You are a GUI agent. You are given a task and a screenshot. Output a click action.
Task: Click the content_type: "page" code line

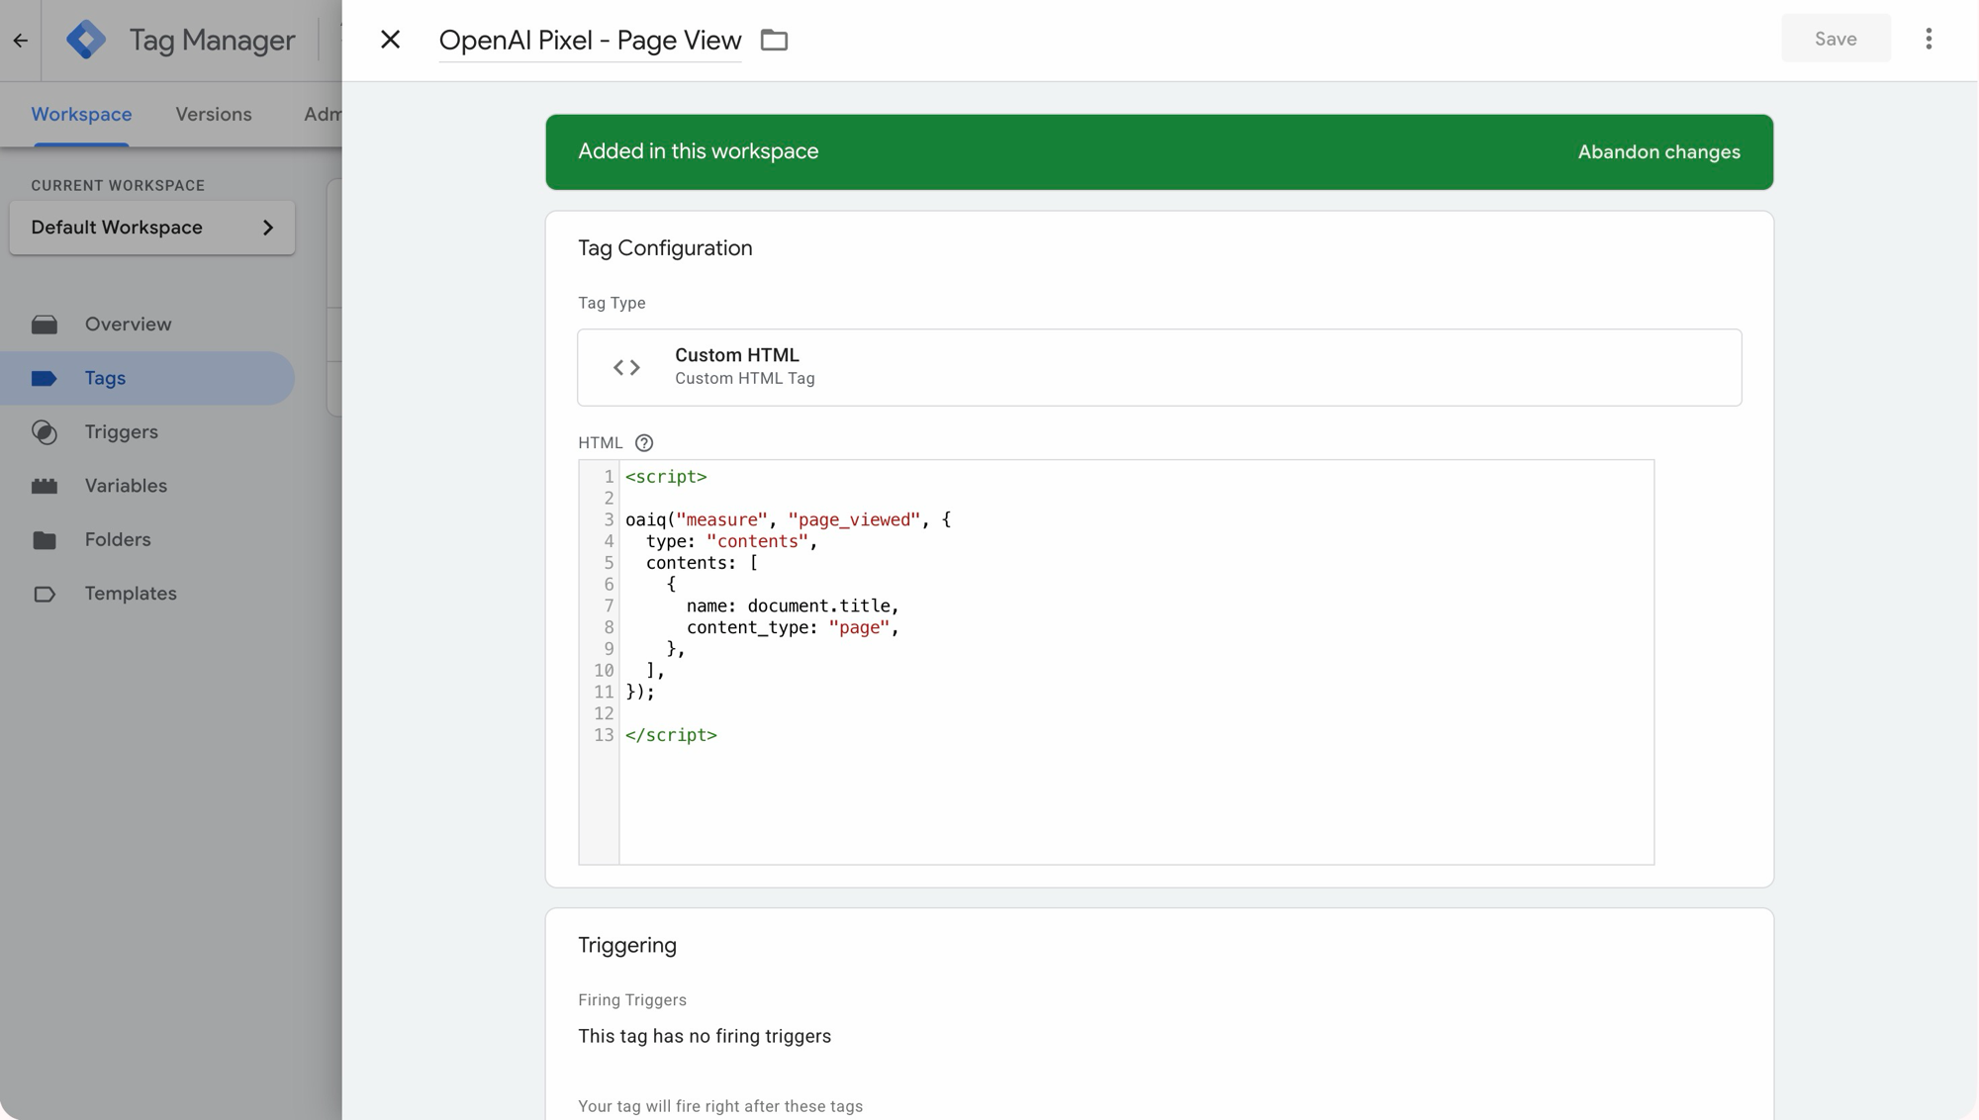793,627
